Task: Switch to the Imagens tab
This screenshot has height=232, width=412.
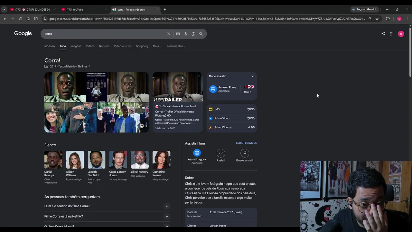Action: [76, 46]
